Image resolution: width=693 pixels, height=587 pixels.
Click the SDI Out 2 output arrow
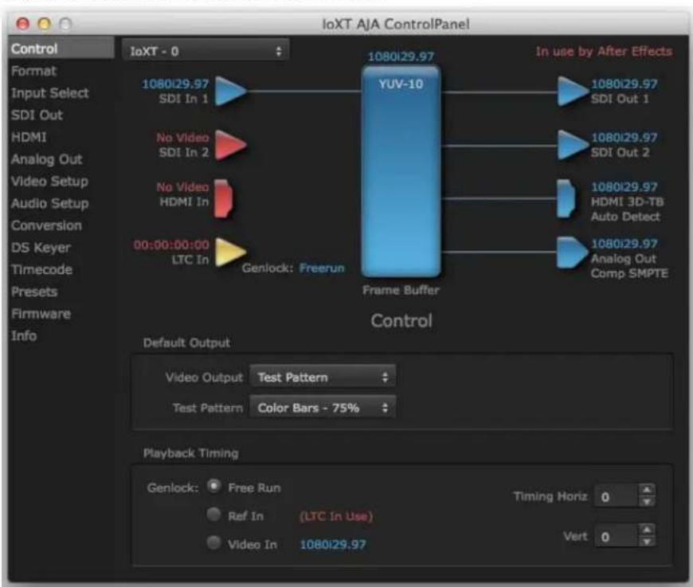point(573,144)
